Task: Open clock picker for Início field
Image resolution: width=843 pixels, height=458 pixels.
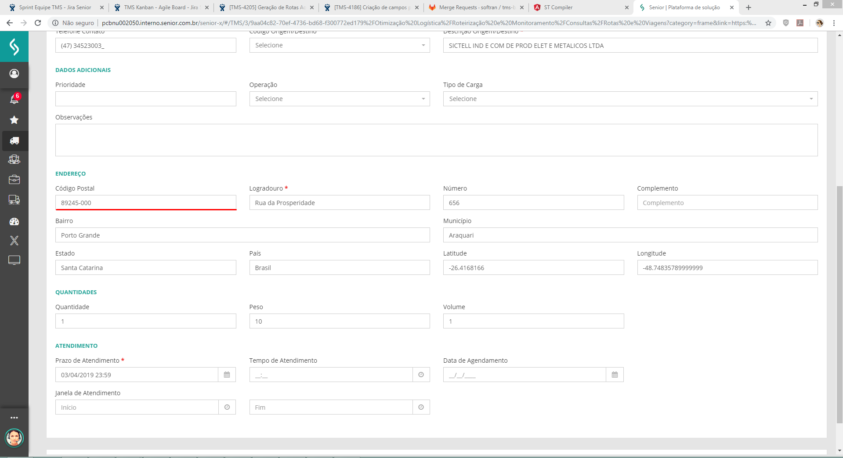Action: [x=227, y=408]
